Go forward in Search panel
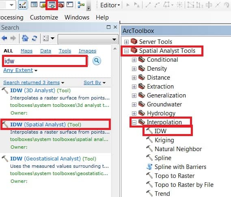Screen dimensions: 231x197 click(13, 38)
